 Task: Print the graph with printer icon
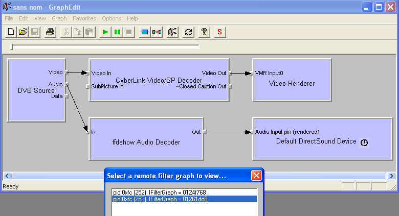pyautogui.click(x=50, y=32)
